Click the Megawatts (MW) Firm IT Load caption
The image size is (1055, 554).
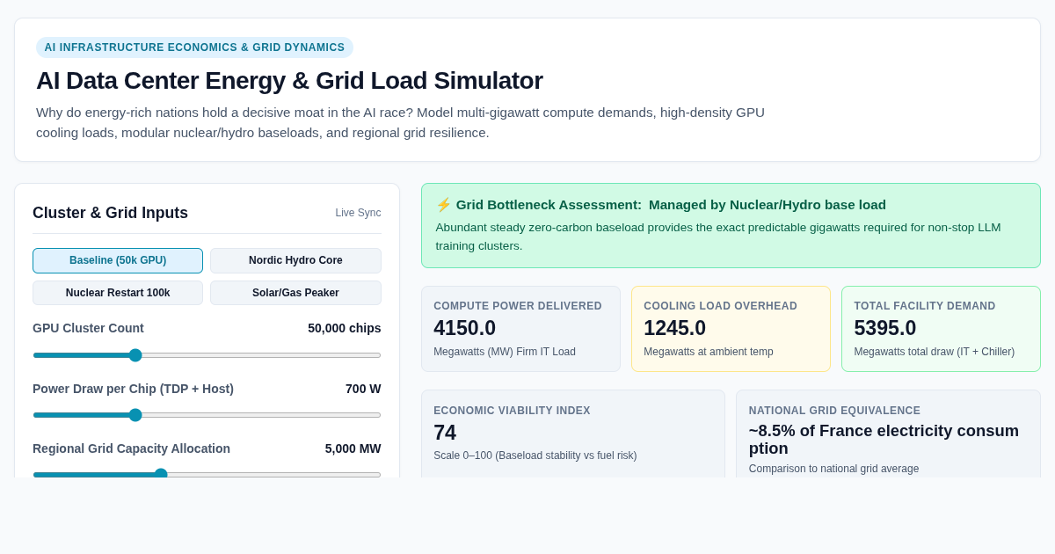[x=505, y=352]
